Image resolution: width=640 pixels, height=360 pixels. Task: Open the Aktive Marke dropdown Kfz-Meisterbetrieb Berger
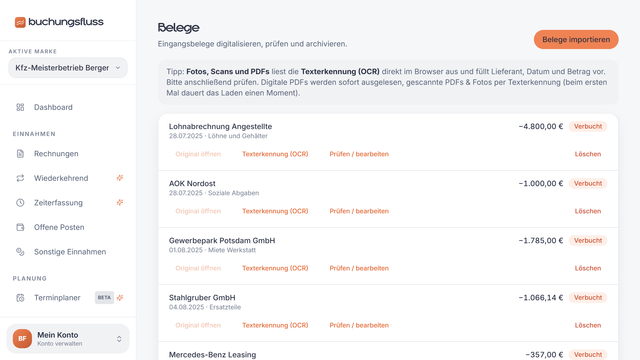[x=68, y=68]
